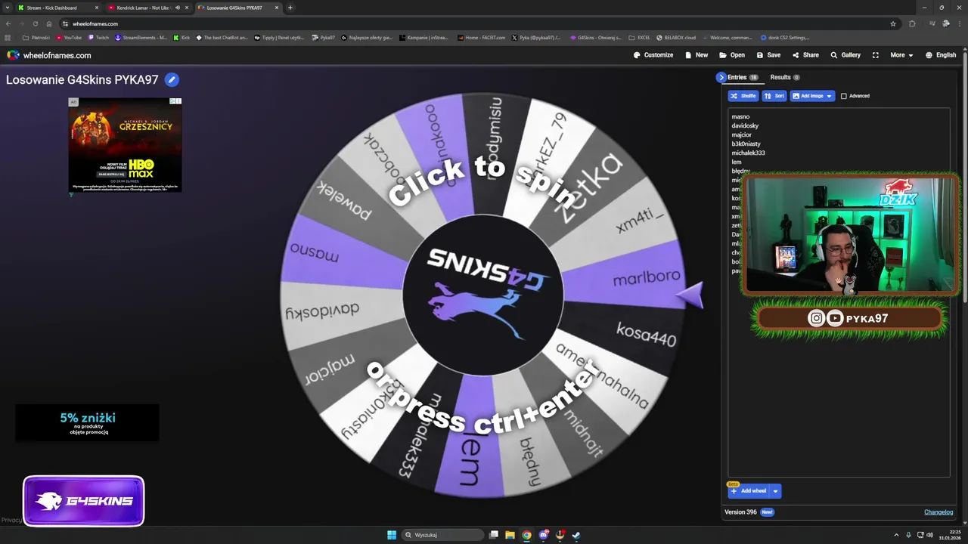Share the wheel

point(805,55)
